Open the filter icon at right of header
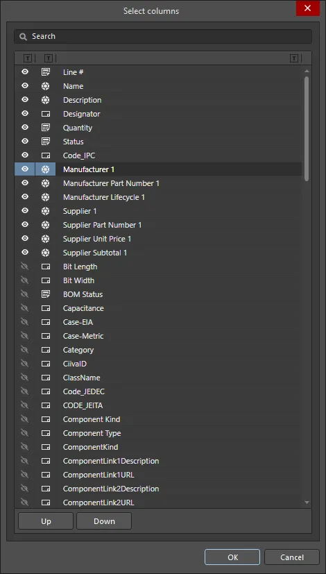This screenshot has height=574, width=326. (294, 58)
